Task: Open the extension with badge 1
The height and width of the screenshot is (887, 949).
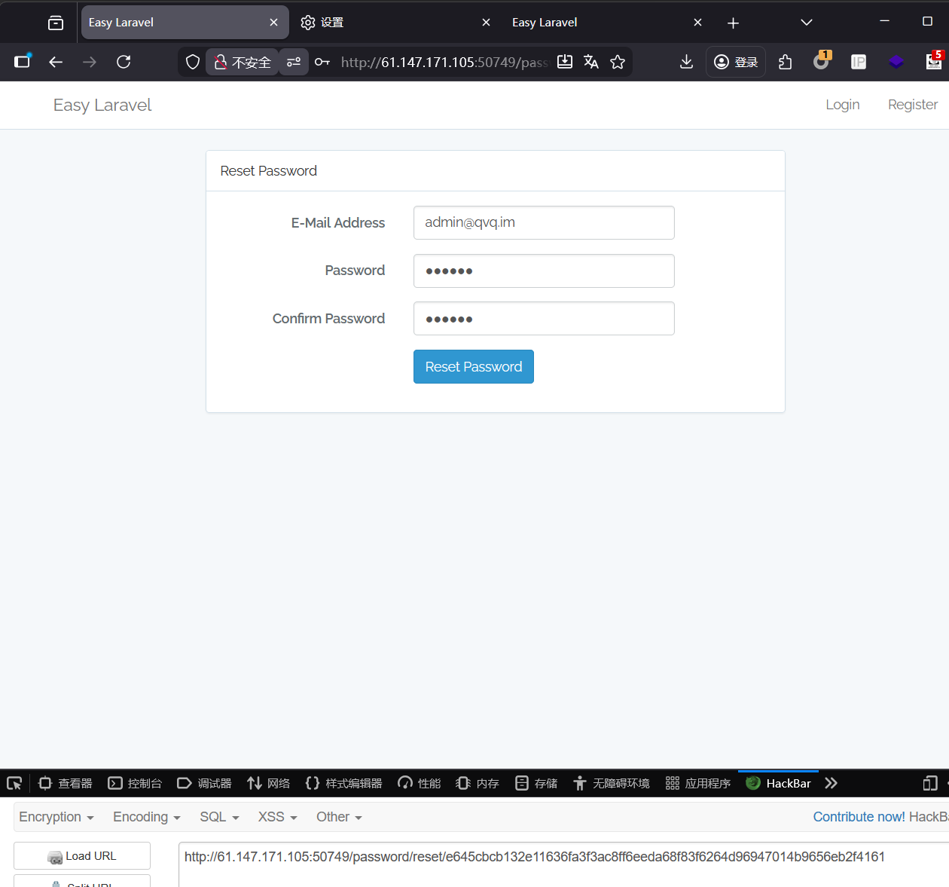Action: coord(822,61)
